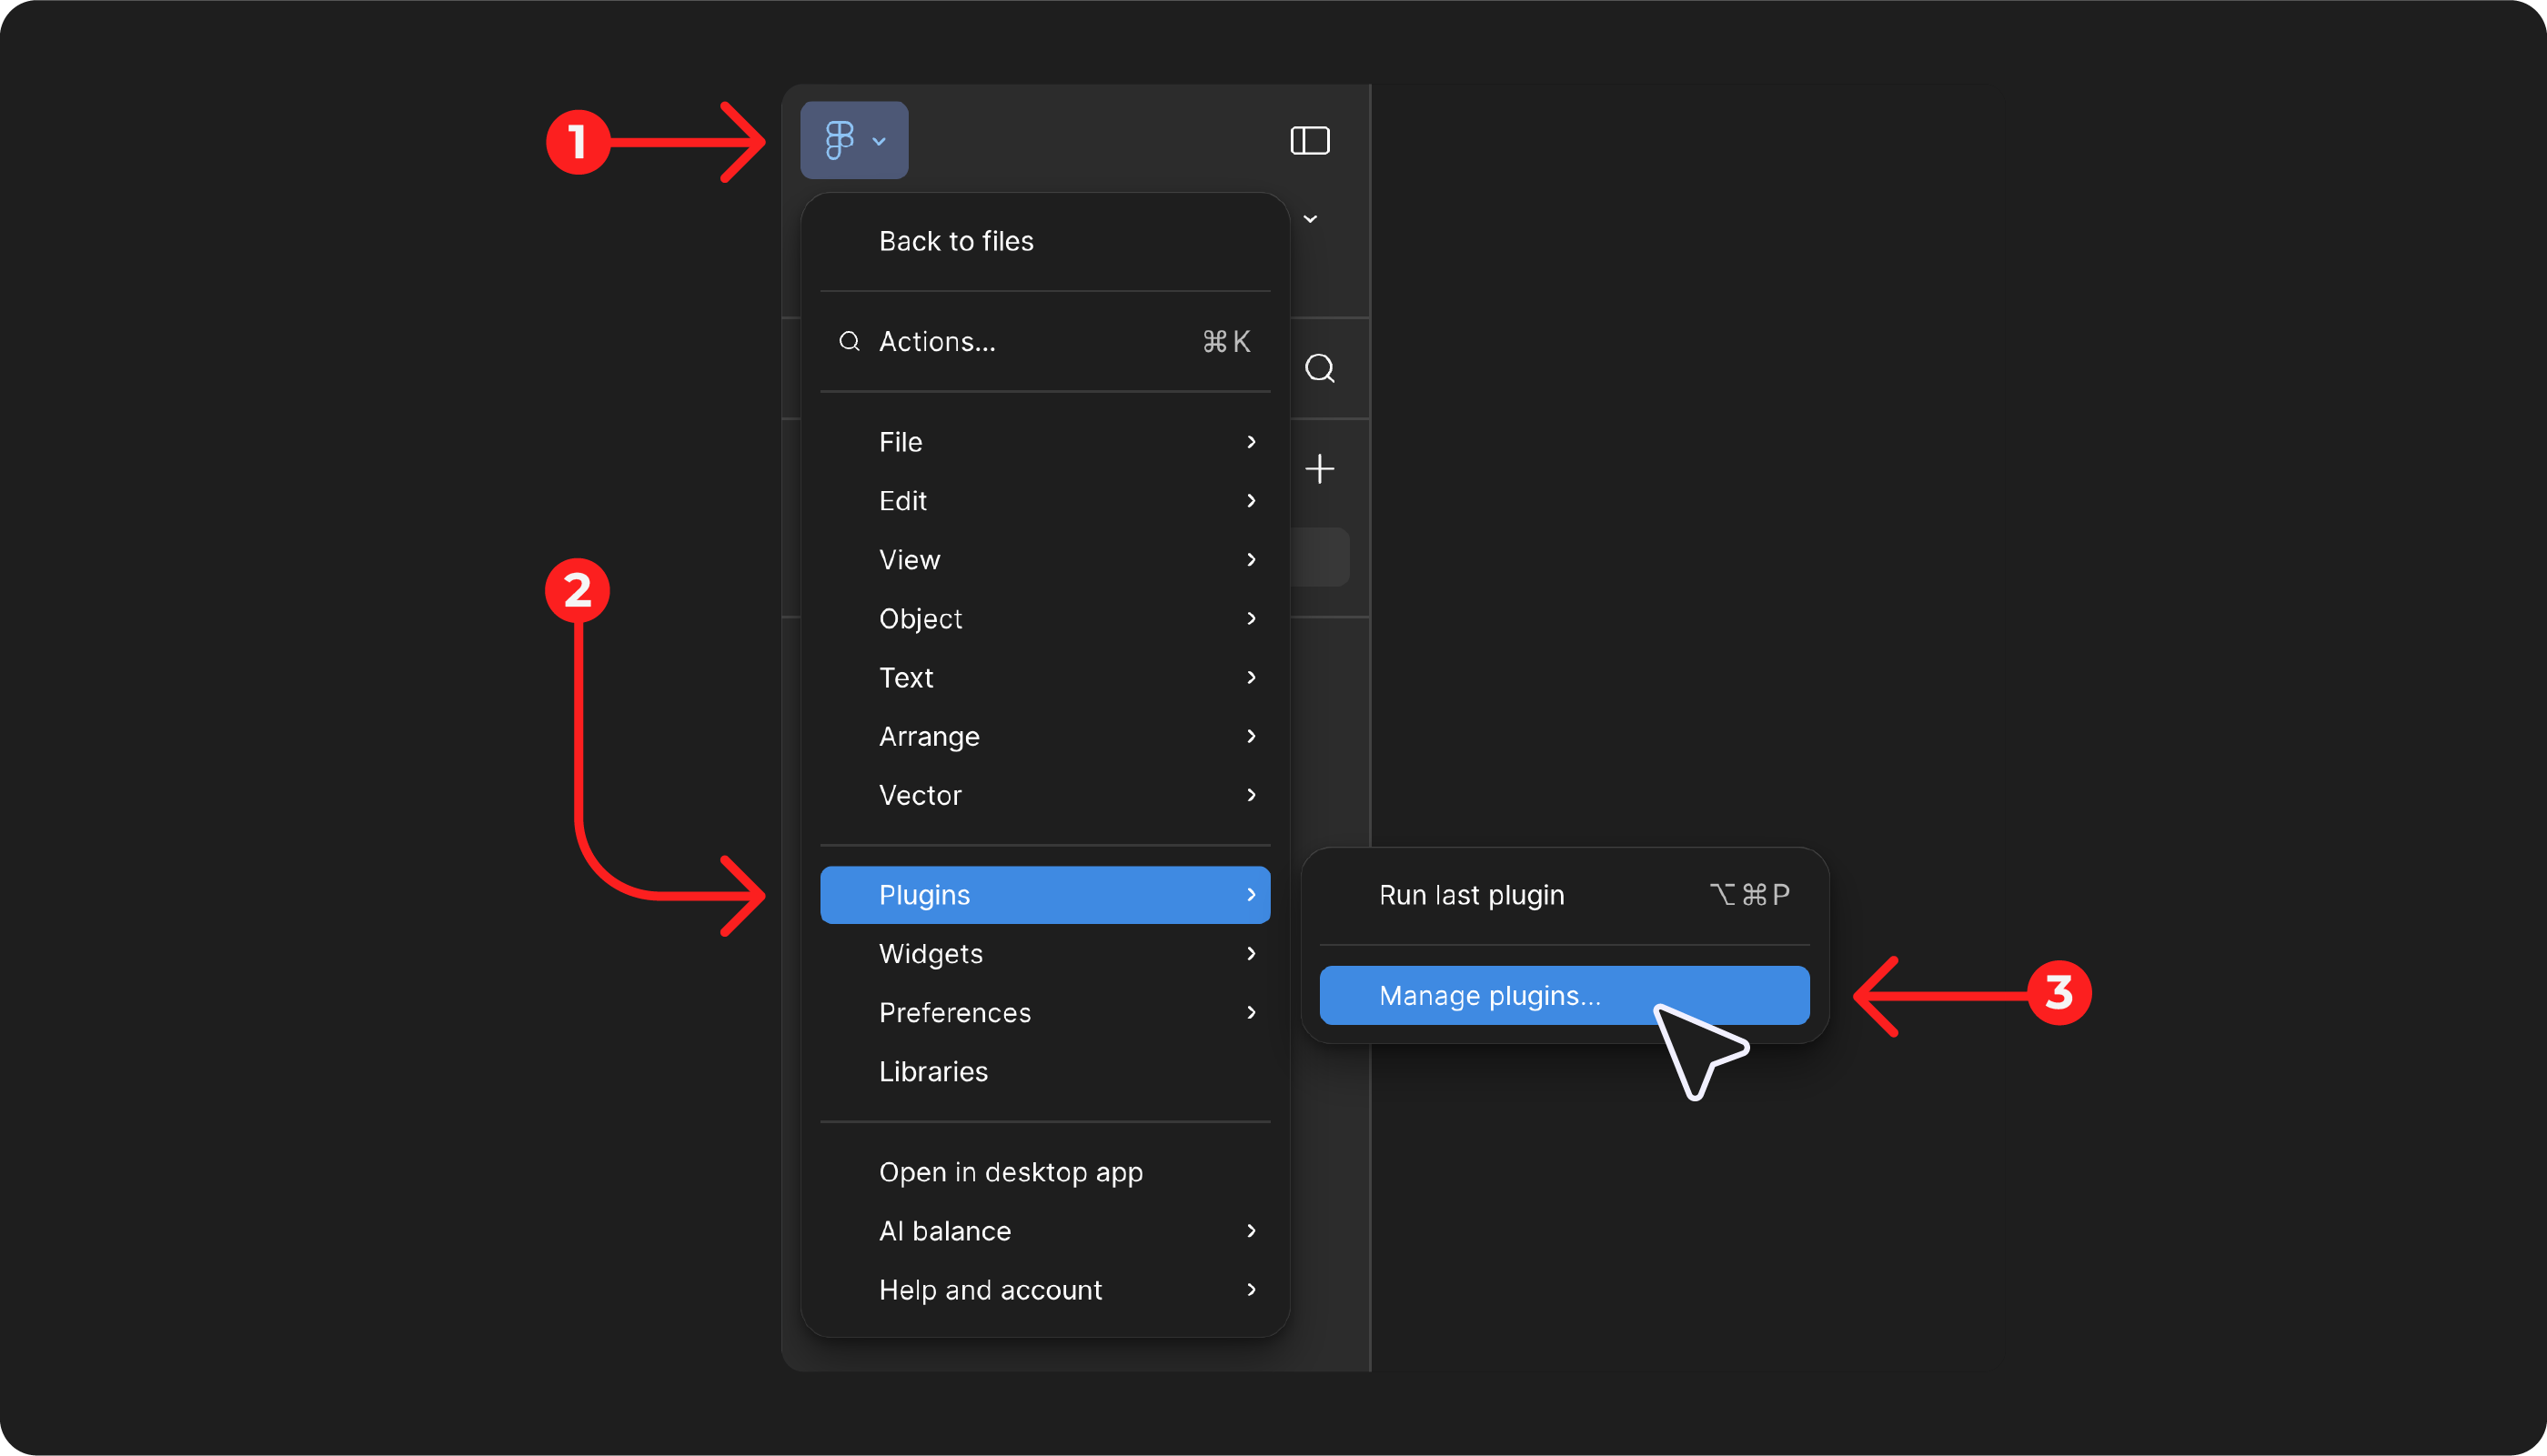Image resolution: width=2547 pixels, height=1456 pixels.
Task: Click the search magnifier icon in sidebar
Action: coord(1319,368)
